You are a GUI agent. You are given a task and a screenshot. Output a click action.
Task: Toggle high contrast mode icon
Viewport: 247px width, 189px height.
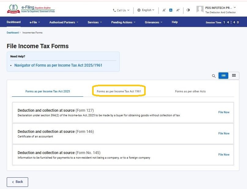pos(188,10)
